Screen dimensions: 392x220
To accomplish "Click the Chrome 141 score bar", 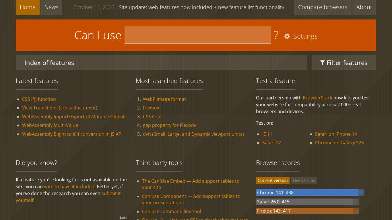I will click(309, 192).
